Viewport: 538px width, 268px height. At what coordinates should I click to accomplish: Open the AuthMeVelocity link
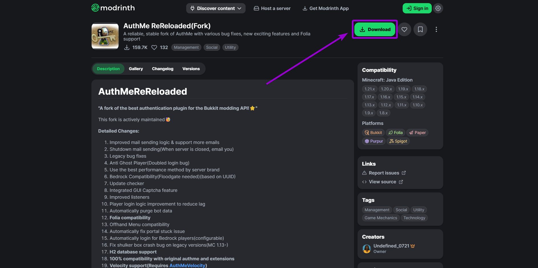[187, 265]
